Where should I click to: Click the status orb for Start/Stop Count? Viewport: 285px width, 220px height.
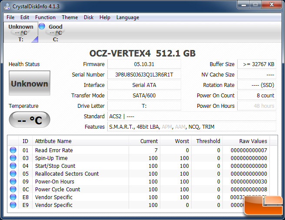[13, 166]
